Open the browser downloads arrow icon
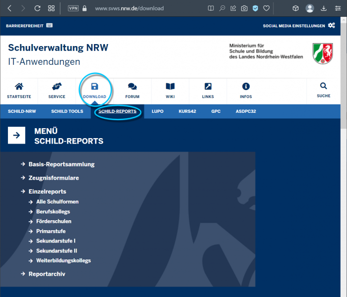Screen dimensions: 347x297 [324, 8]
